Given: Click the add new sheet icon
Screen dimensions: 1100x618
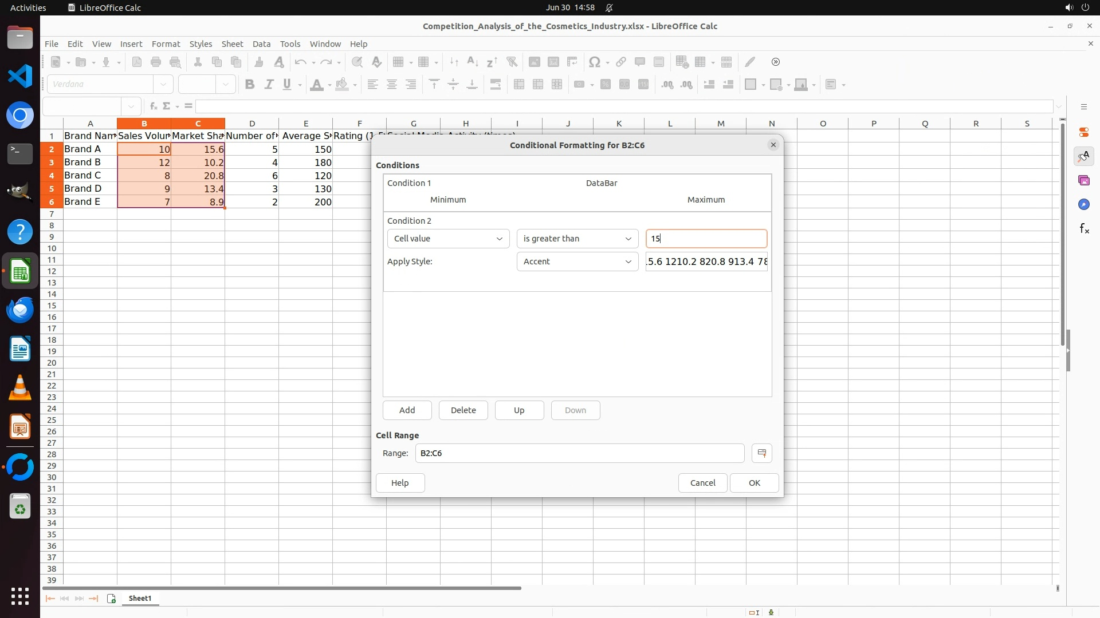Looking at the screenshot, I should tap(111, 599).
